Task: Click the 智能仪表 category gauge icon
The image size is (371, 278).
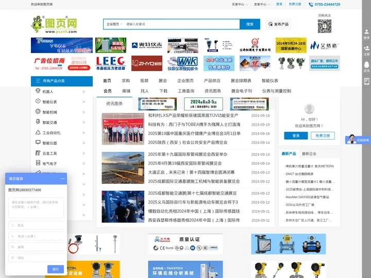Action: point(38,101)
